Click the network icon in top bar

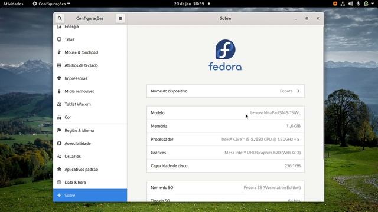(x=343, y=4)
